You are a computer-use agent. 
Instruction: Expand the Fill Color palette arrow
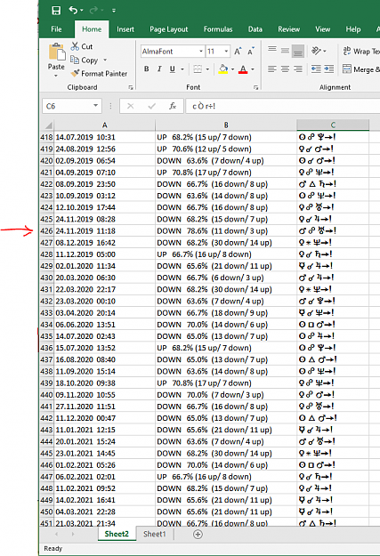tap(233, 69)
